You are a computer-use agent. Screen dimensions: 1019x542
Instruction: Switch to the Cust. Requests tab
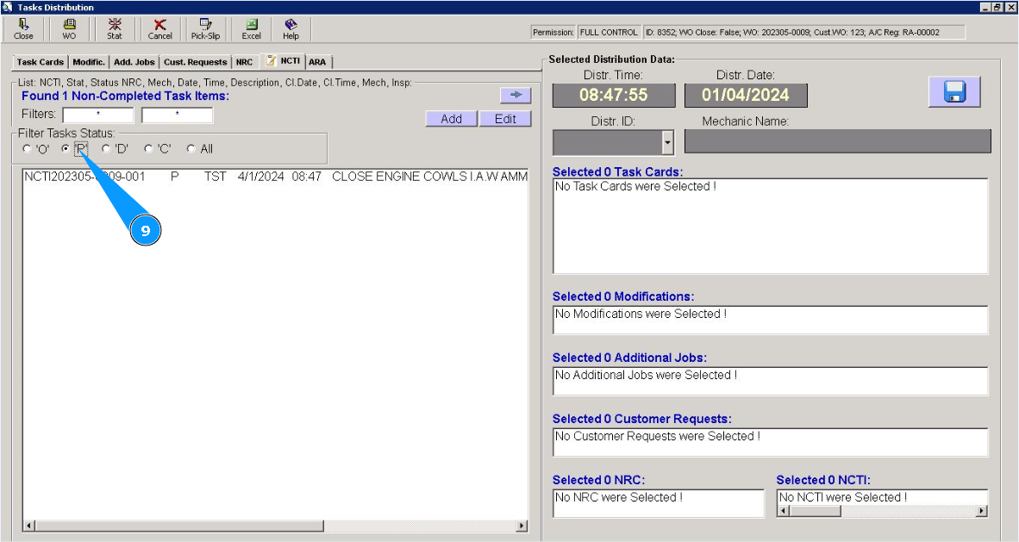point(195,62)
